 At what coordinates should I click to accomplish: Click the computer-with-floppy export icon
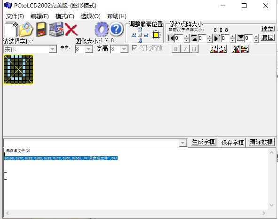coord(56,30)
